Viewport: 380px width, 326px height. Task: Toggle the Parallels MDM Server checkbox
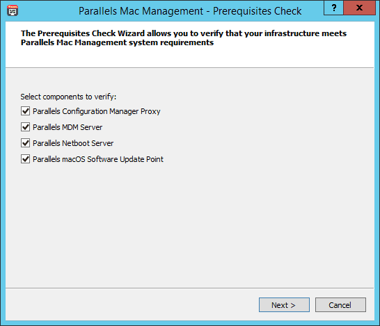tap(26, 127)
